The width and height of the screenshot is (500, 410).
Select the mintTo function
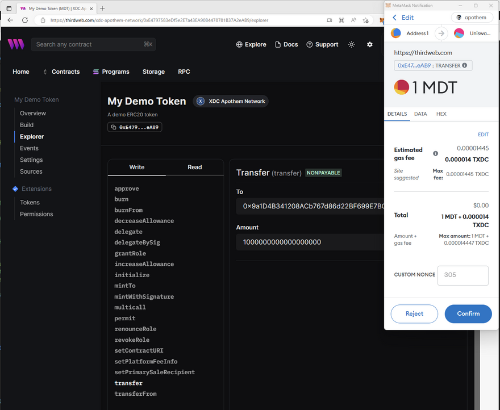(125, 286)
